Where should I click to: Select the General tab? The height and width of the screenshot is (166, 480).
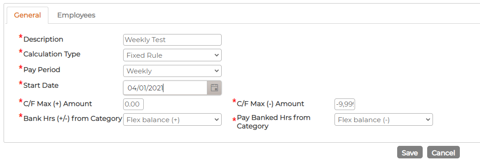27,15
